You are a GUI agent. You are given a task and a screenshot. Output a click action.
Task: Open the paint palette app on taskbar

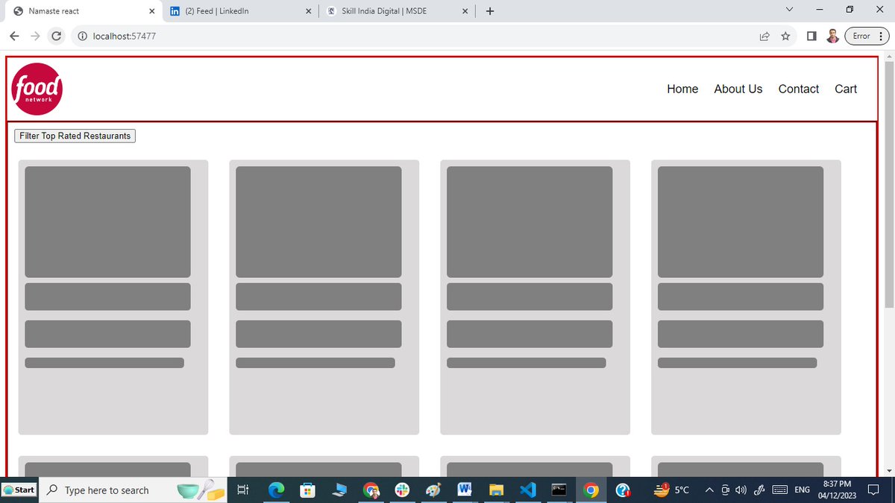pos(433,490)
